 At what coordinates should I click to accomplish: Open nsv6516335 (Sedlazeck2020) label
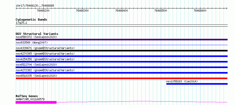(36, 76)
